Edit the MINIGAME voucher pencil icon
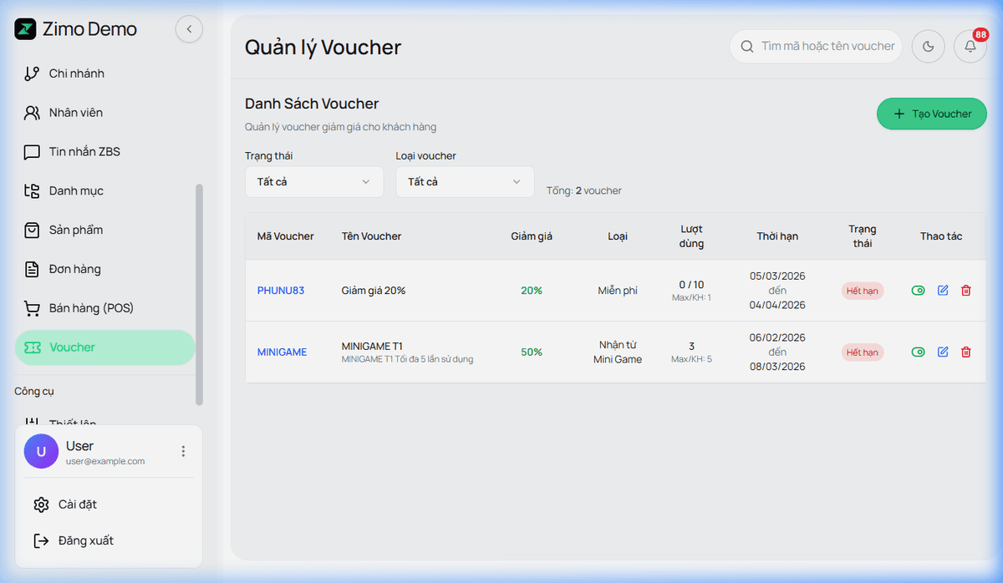1003x583 pixels. click(x=943, y=352)
